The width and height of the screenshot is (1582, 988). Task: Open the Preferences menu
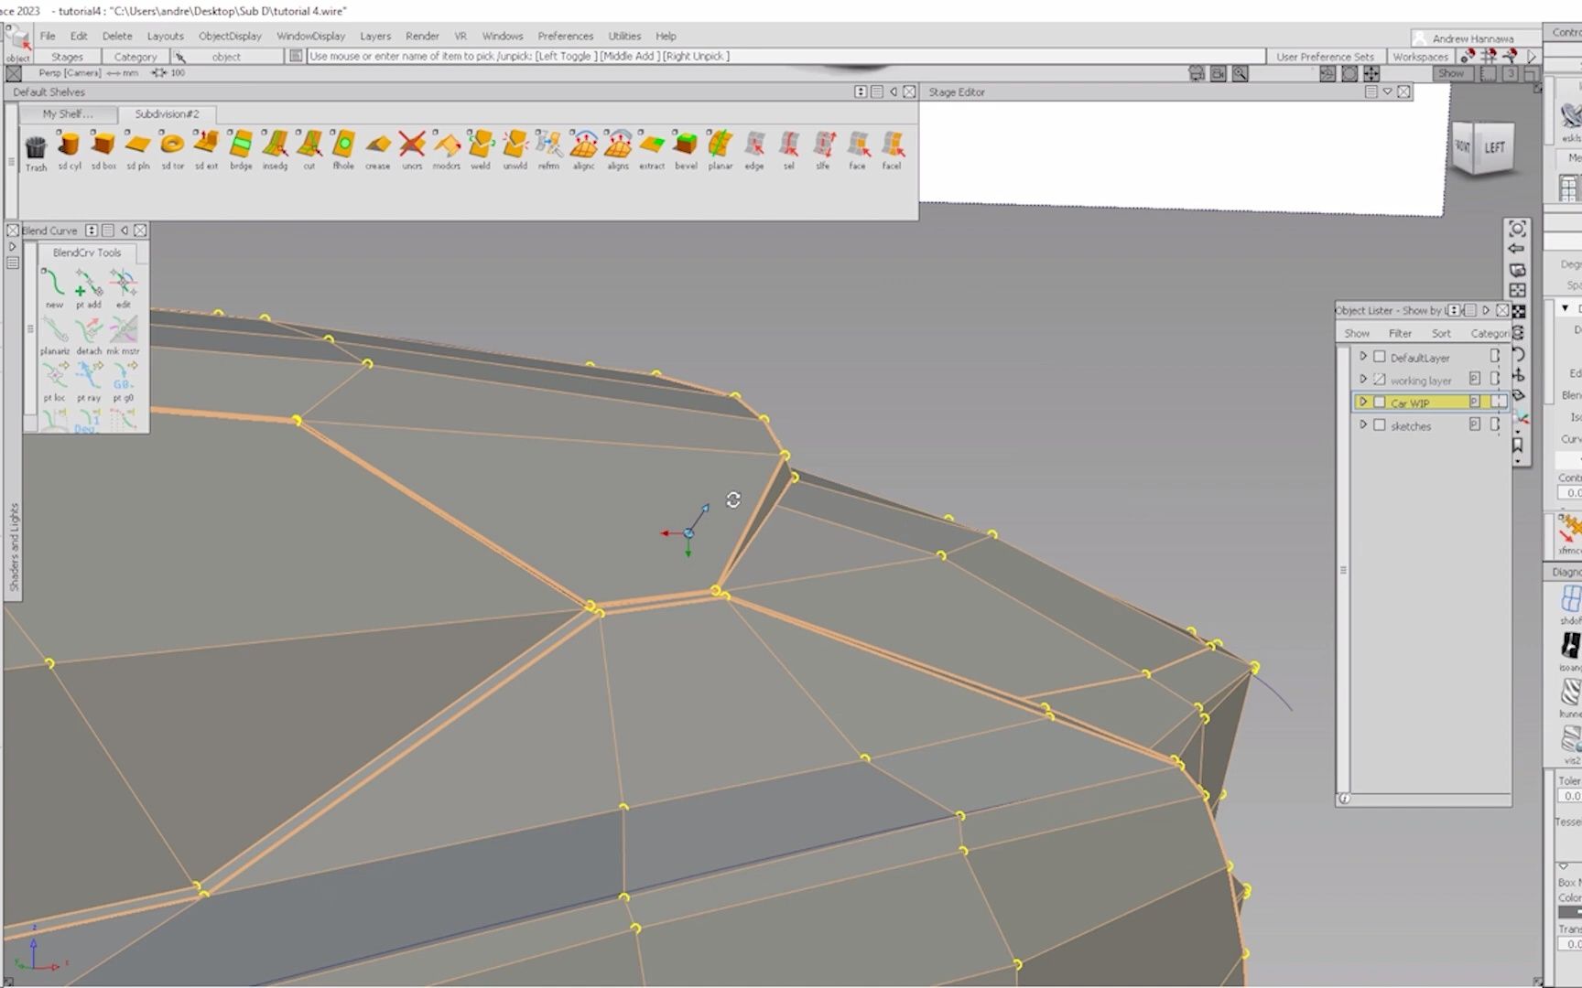[565, 36]
